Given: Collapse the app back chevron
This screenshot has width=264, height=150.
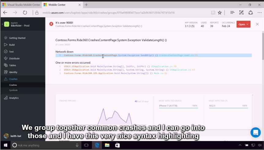Looking at the screenshot, I should point(2,24).
